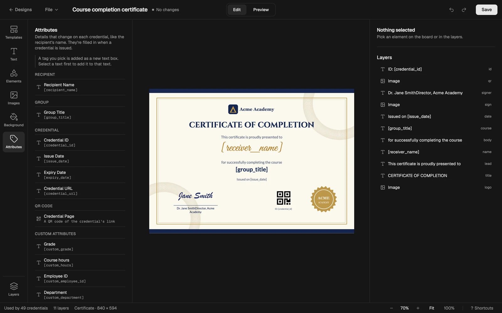The width and height of the screenshot is (502, 313).
Task: Open the Images panel
Action: point(14,98)
